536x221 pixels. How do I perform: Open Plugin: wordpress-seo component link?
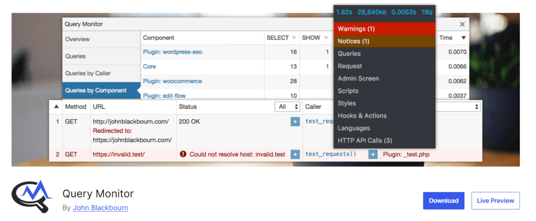tap(173, 52)
